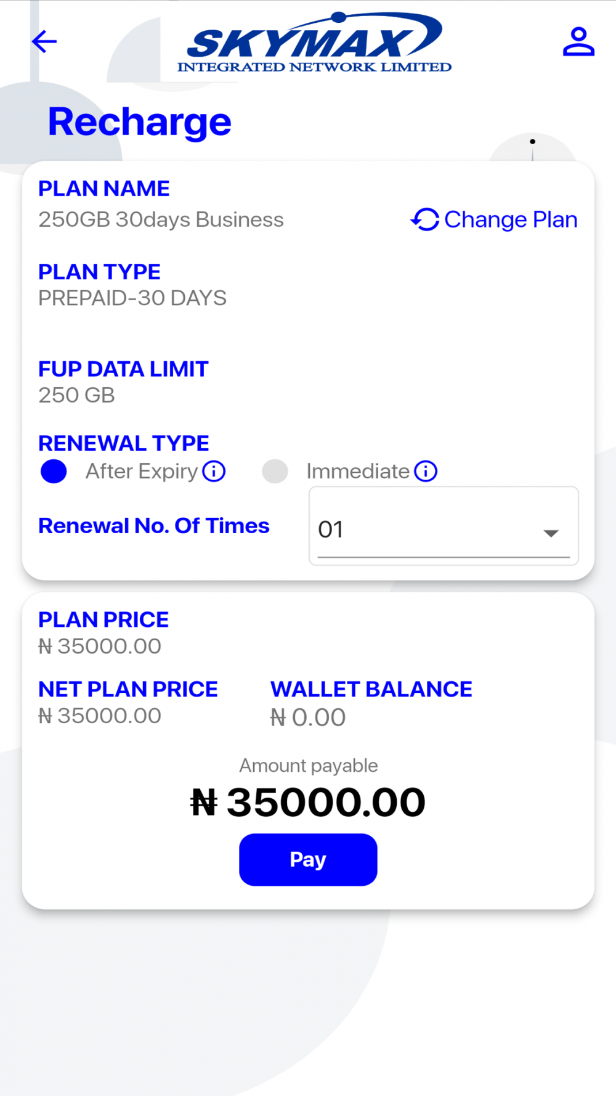Go back using the back arrow

click(x=44, y=42)
